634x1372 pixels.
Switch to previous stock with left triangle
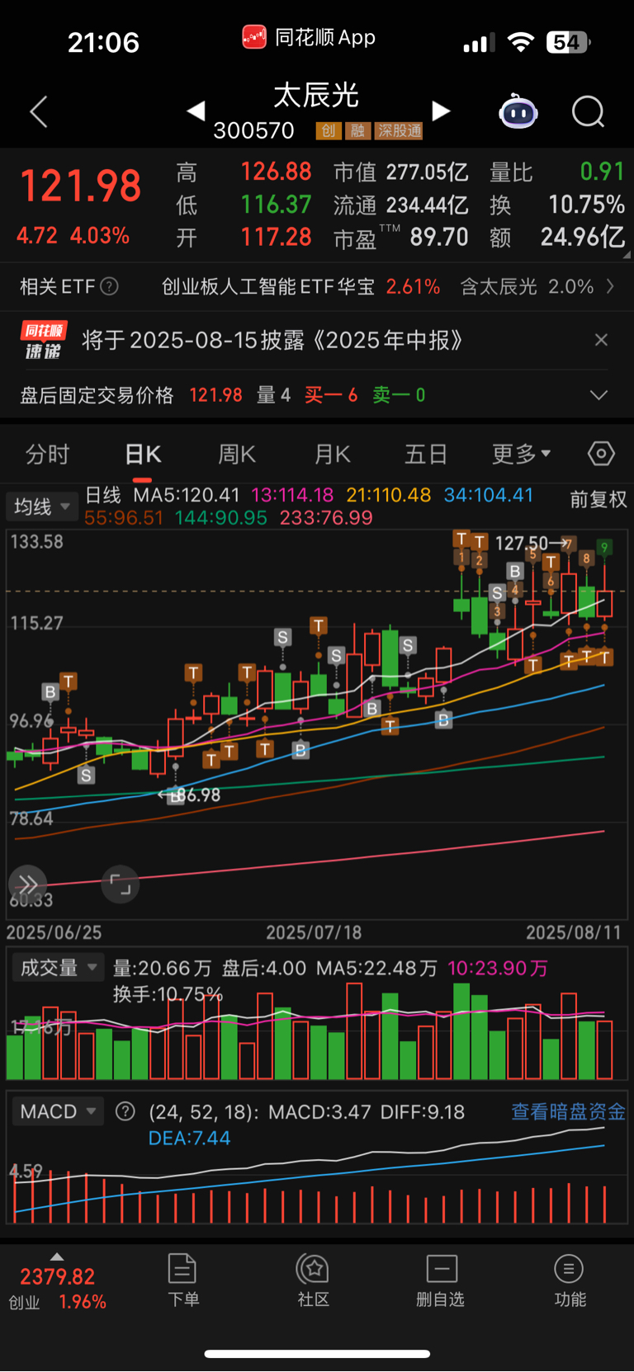click(196, 111)
